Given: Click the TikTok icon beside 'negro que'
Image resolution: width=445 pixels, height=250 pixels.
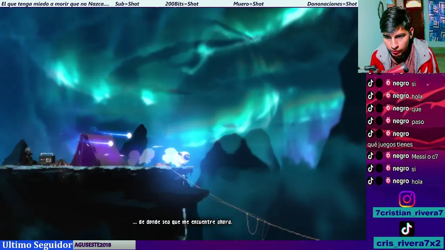Looking at the screenshot, I should pyautogui.click(x=371, y=108).
